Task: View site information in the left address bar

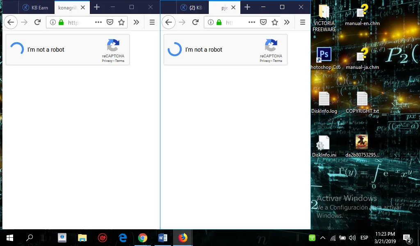Action: click(x=53, y=22)
